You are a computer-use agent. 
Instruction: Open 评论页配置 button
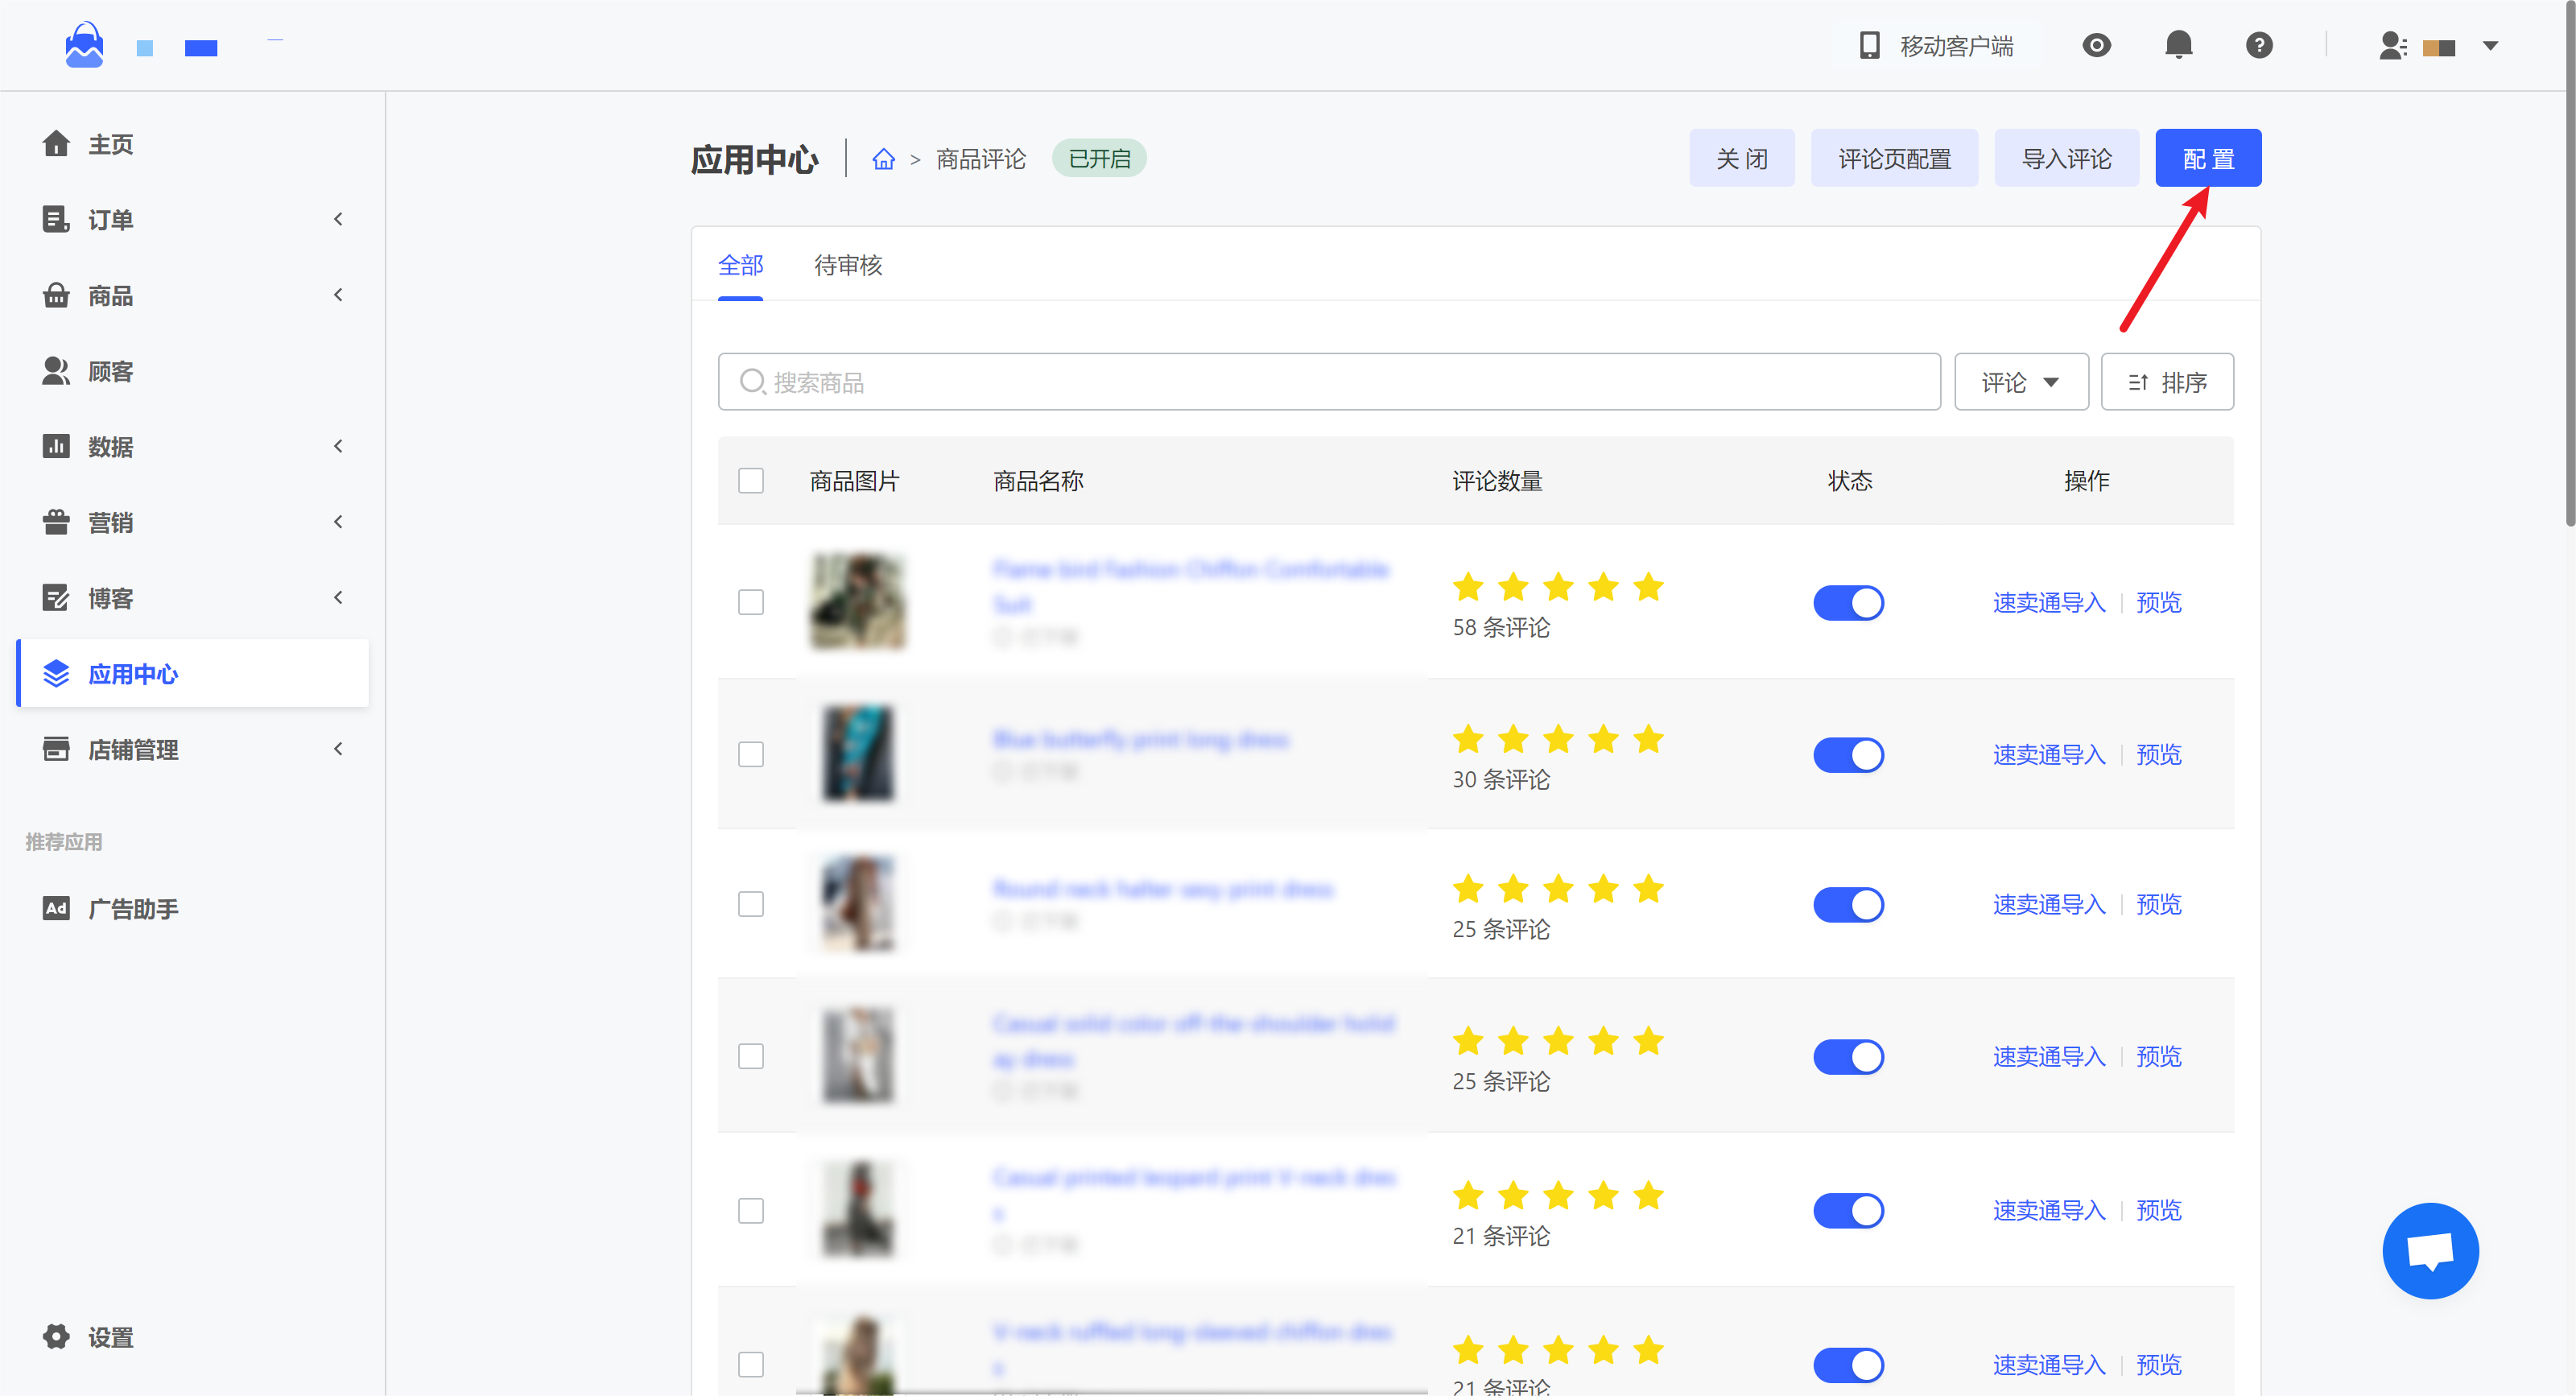(1894, 158)
